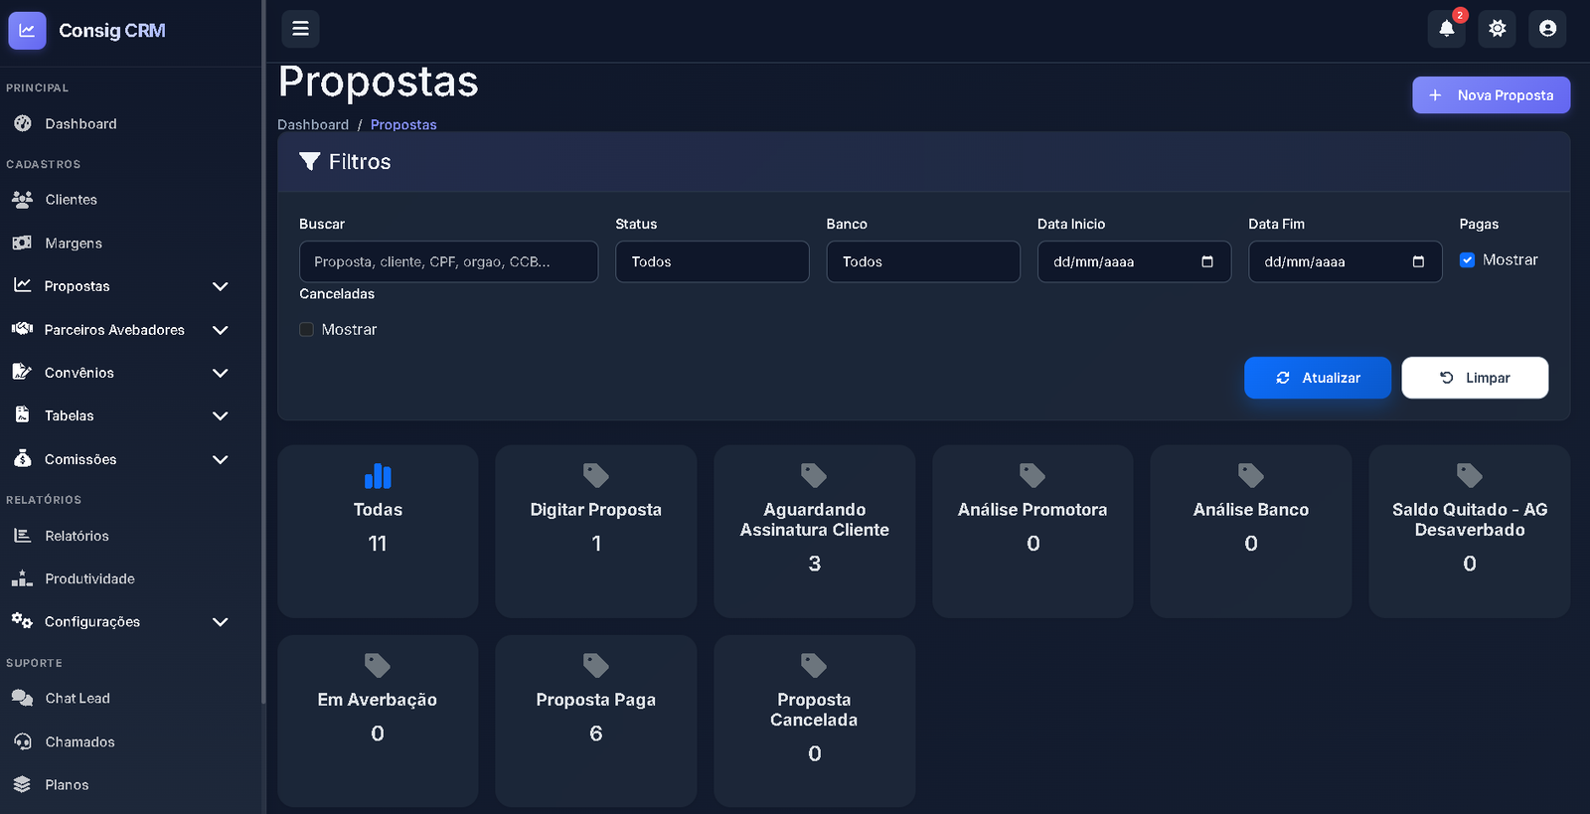Toggle the hamburger menu button
The height and width of the screenshot is (814, 1590).
coord(300,29)
